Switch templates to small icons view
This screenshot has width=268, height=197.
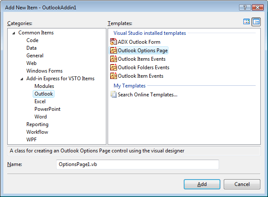click(256, 22)
